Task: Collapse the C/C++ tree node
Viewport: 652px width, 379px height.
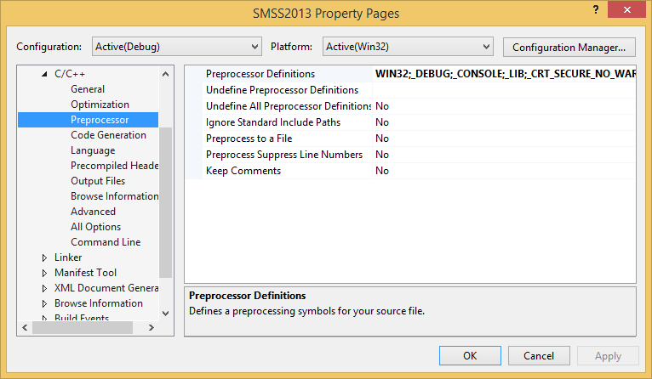Action: point(44,74)
